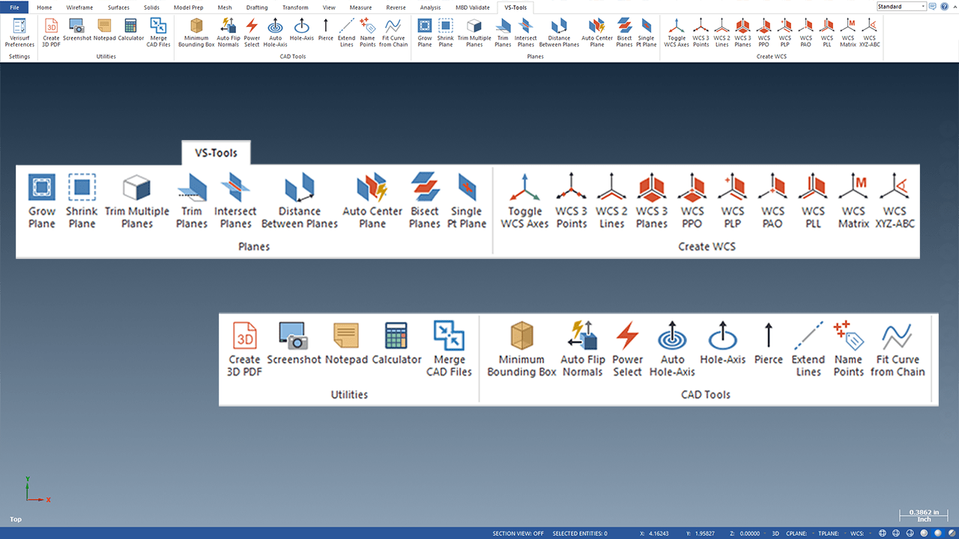Click Auto Center Plane in top ribbon
959x539 pixels.
pos(597,32)
